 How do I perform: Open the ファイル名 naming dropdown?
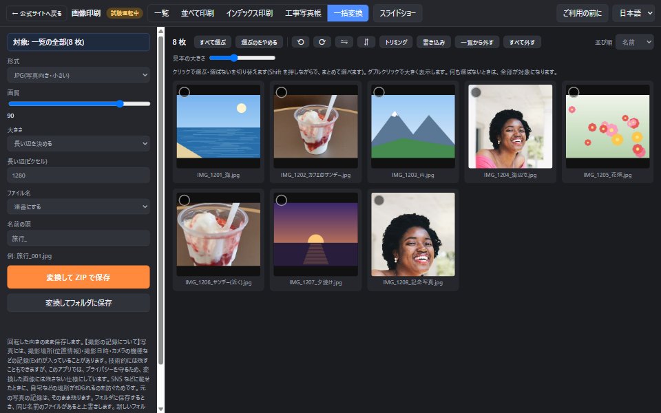point(78,207)
